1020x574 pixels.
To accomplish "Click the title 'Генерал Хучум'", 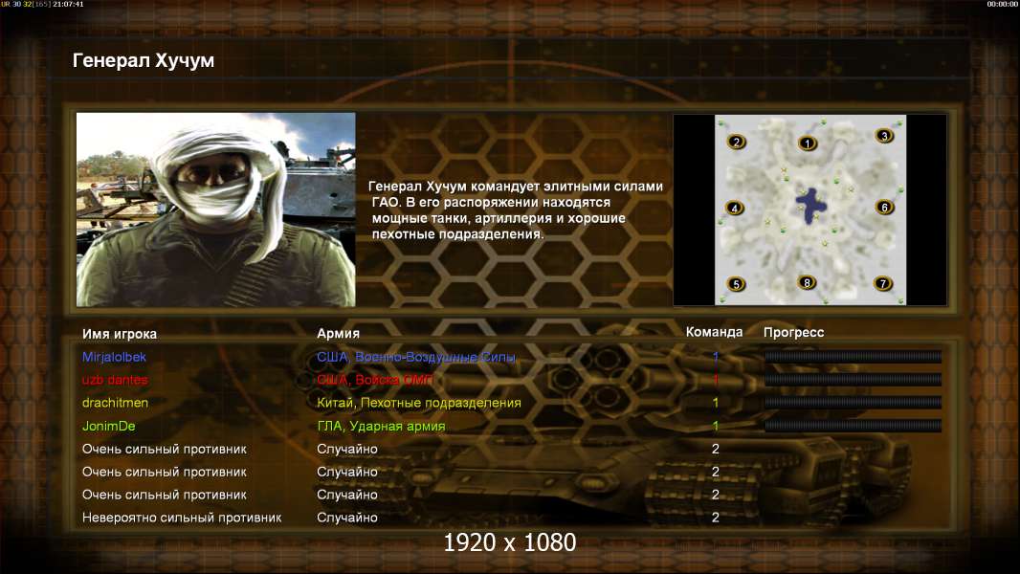I will coord(144,60).
